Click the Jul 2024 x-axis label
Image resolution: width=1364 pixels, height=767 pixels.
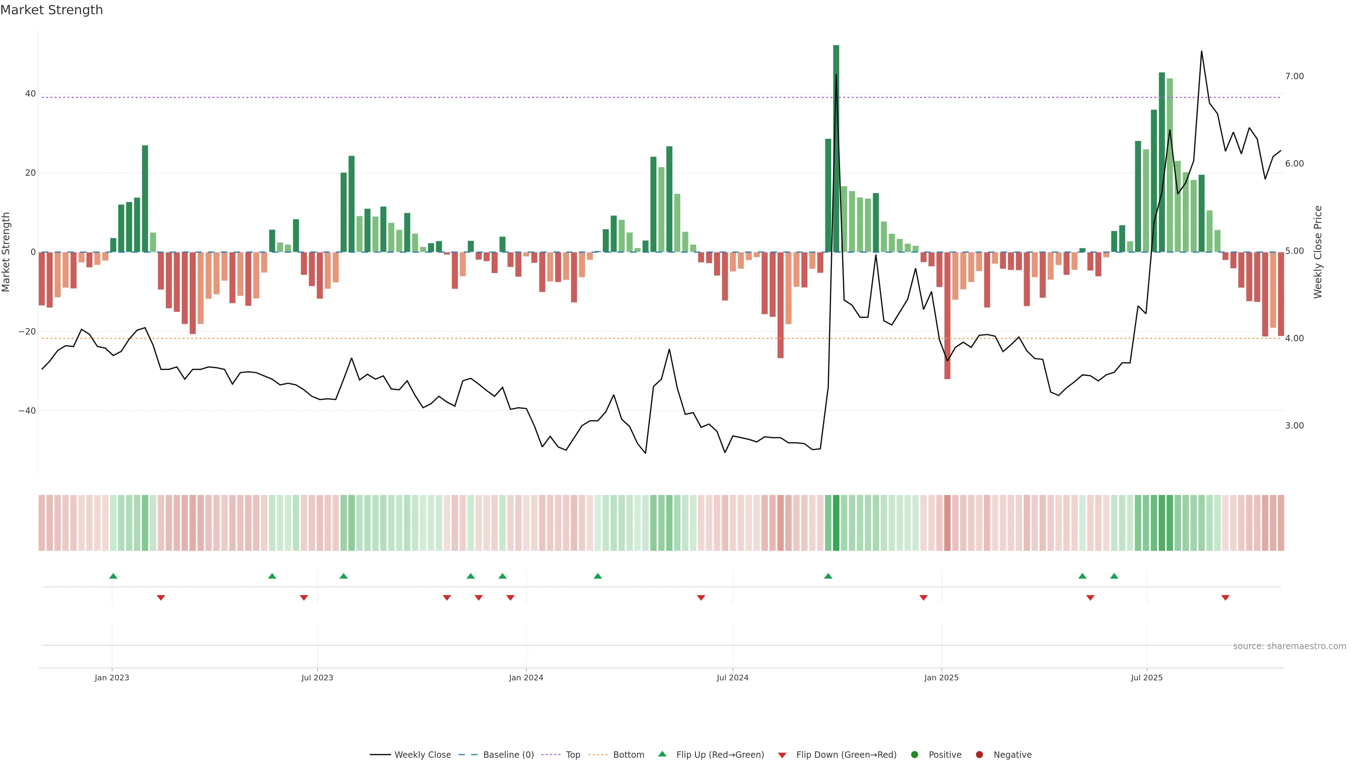[732, 678]
